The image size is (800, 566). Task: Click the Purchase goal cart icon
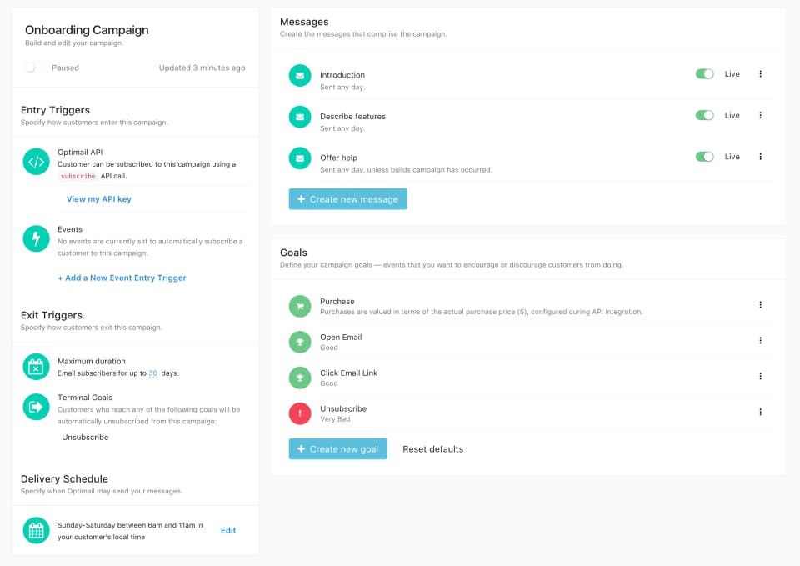pos(299,306)
